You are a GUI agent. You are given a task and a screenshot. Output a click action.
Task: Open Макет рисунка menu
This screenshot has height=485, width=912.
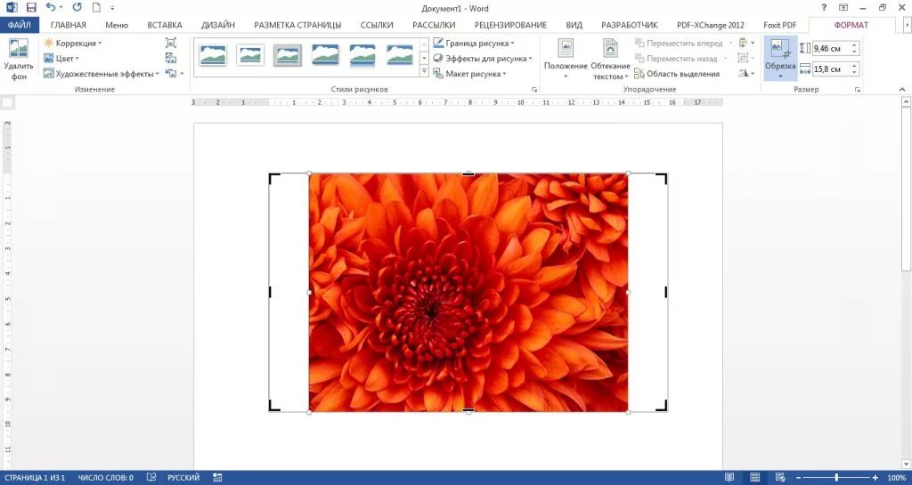(470, 74)
